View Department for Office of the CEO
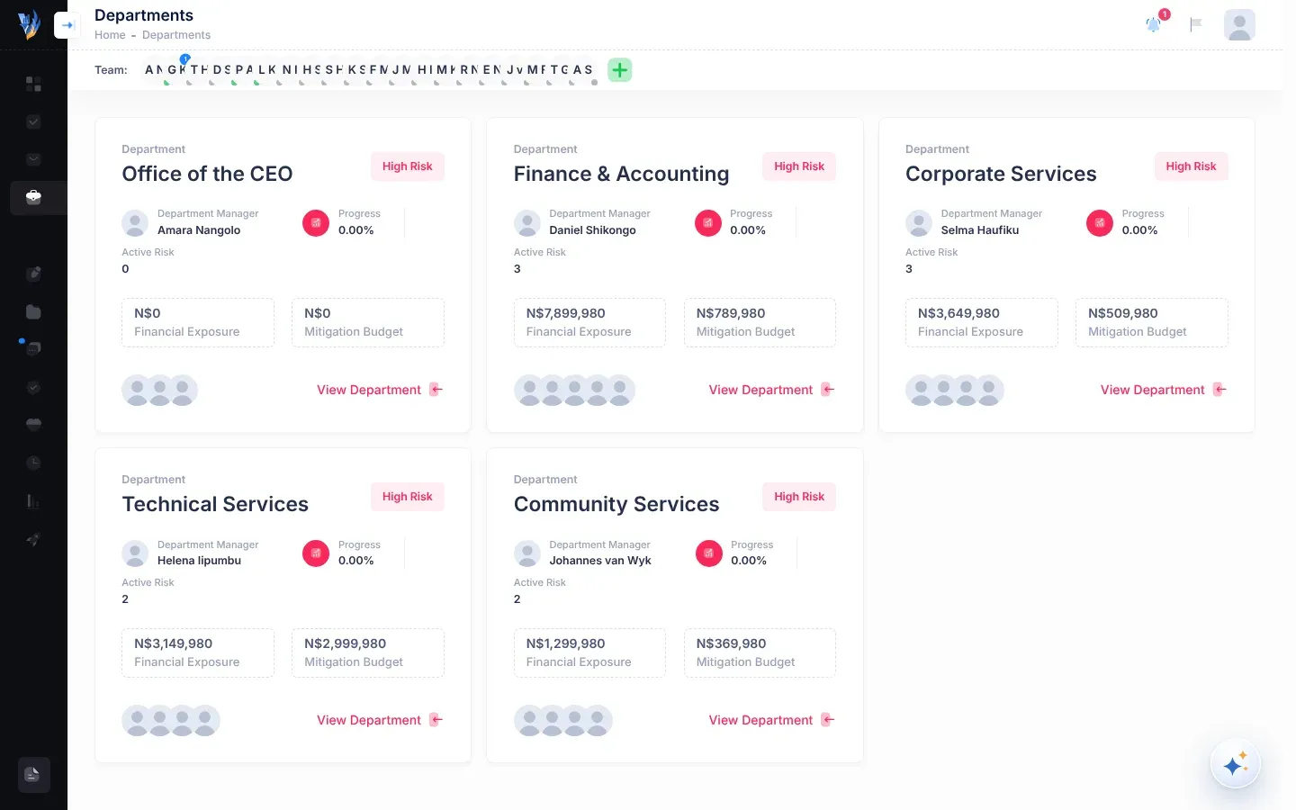Viewport: 1296px width, 810px height. pyautogui.click(x=379, y=390)
